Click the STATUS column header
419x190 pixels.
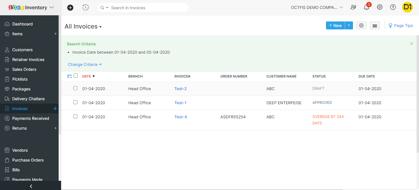tap(319, 76)
